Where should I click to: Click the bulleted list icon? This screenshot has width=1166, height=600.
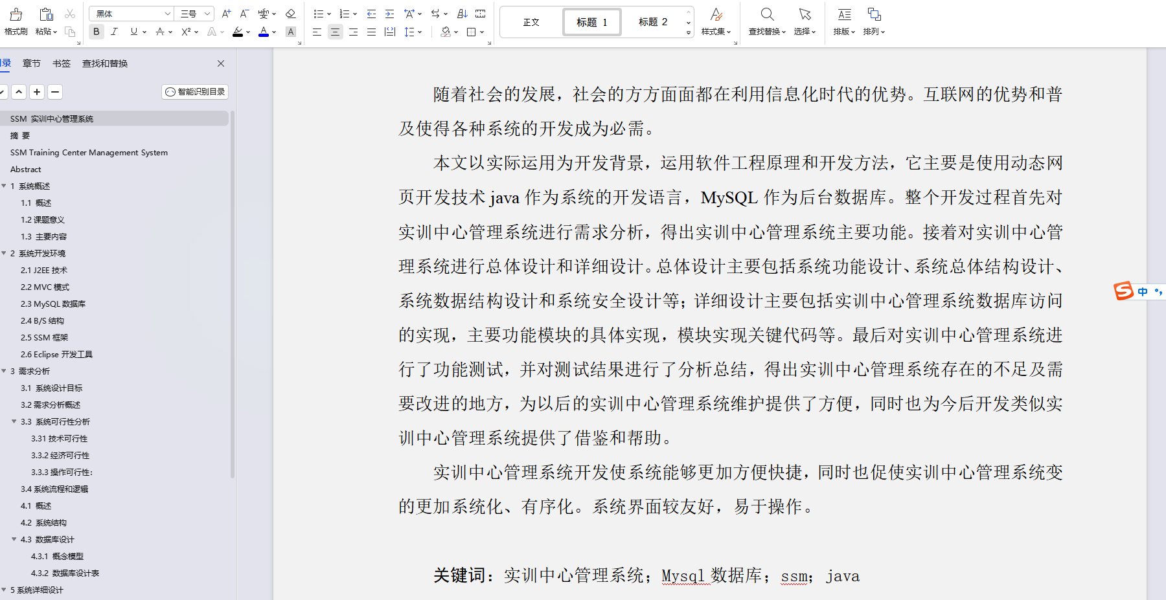coord(318,14)
